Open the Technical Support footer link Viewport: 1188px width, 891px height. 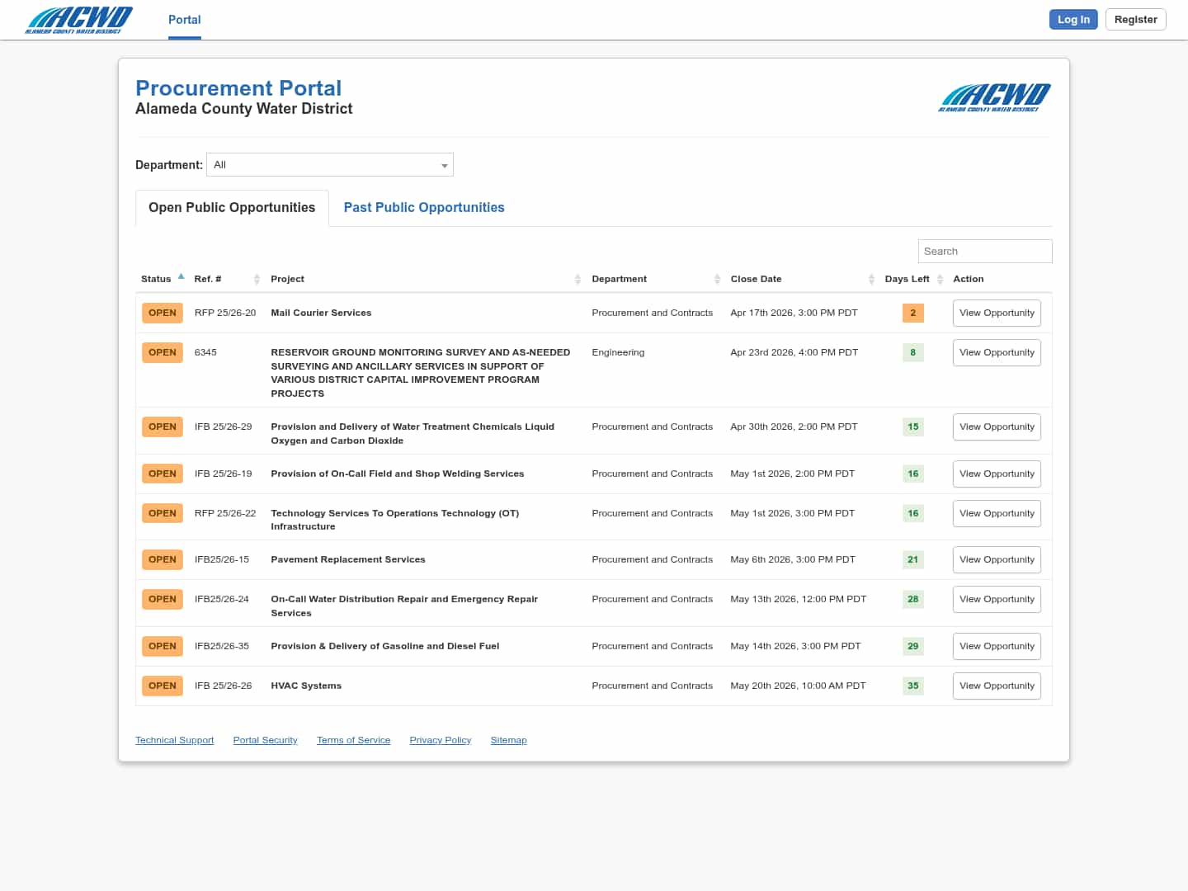(x=174, y=741)
